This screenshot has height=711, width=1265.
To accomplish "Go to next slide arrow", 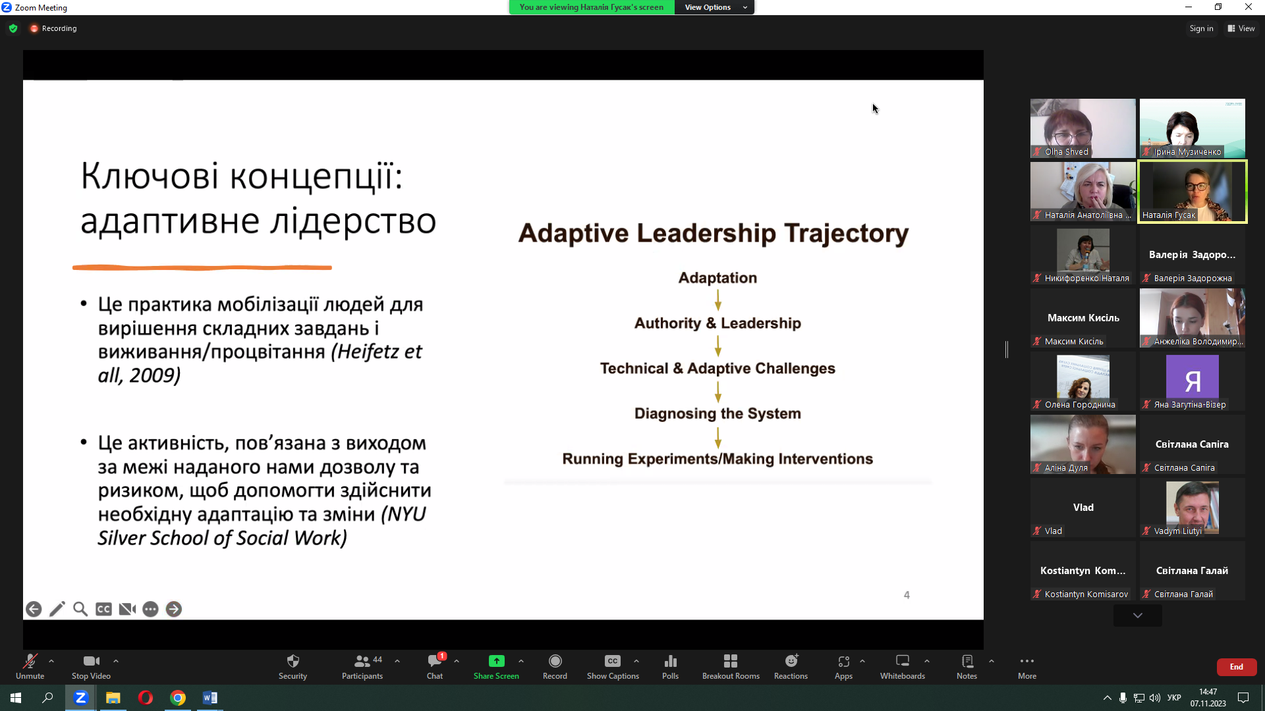I will tap(174, 609).
